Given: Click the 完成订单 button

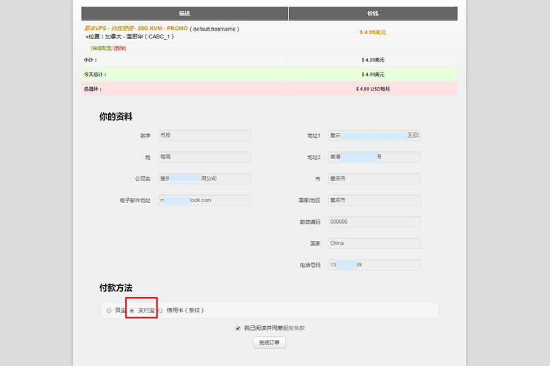Looking at the screenshot, I should (269, 342).
